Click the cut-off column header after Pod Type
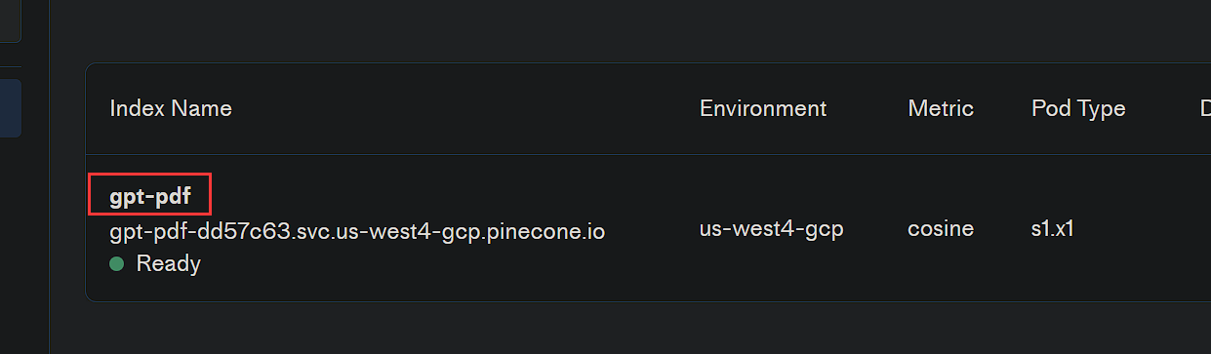 click(1205, 108)
